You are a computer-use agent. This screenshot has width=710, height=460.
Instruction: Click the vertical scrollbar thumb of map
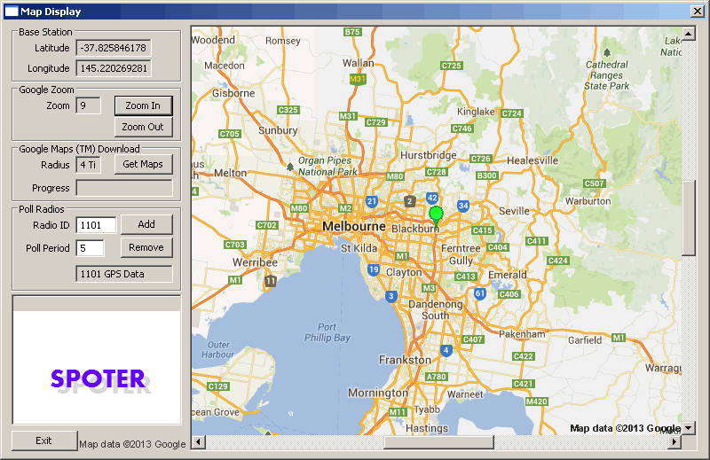click(x=689, y=218)
